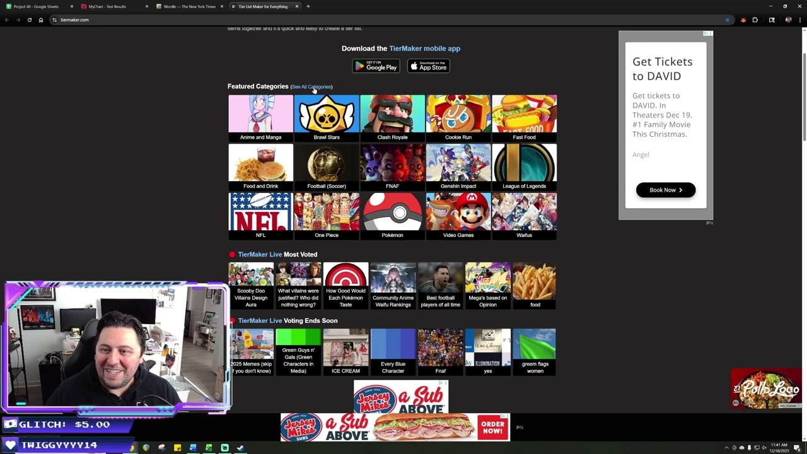Open a new browser tab
The height and width of the screenshot is (454, 807).
308,6
